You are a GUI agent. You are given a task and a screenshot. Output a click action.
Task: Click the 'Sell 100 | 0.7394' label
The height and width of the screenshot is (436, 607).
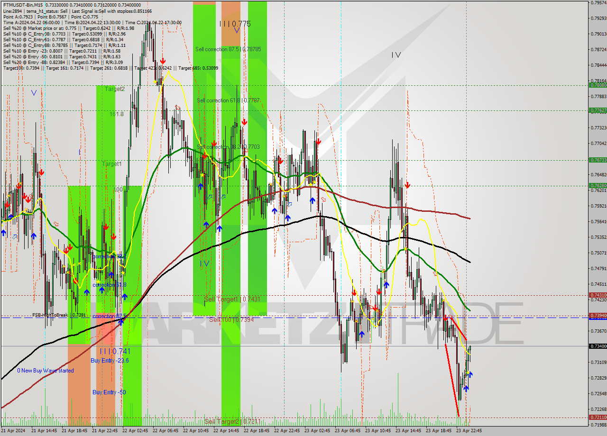[231, 320]
